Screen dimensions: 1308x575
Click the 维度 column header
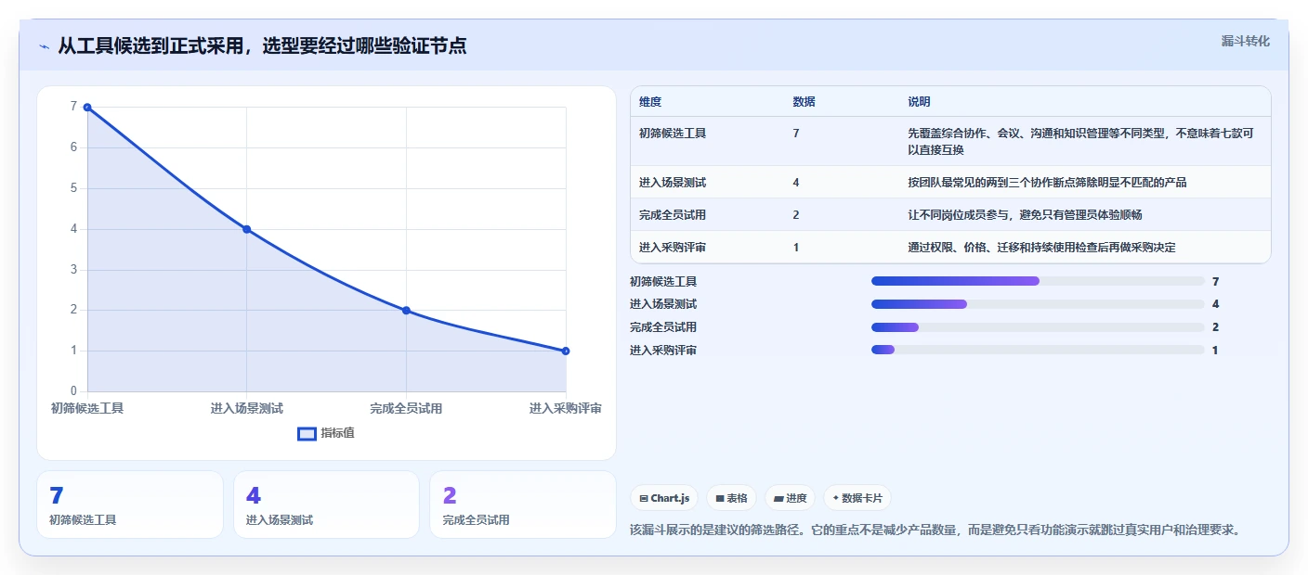650,102
